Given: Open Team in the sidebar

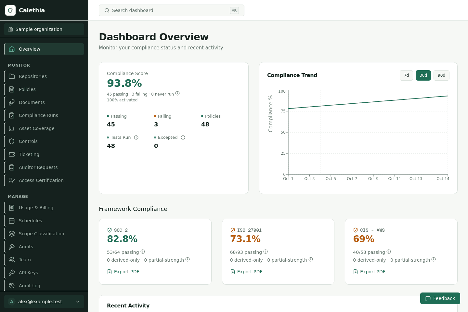Looking at the screenshot, I should pyautogui.click(x=44, y=260).
